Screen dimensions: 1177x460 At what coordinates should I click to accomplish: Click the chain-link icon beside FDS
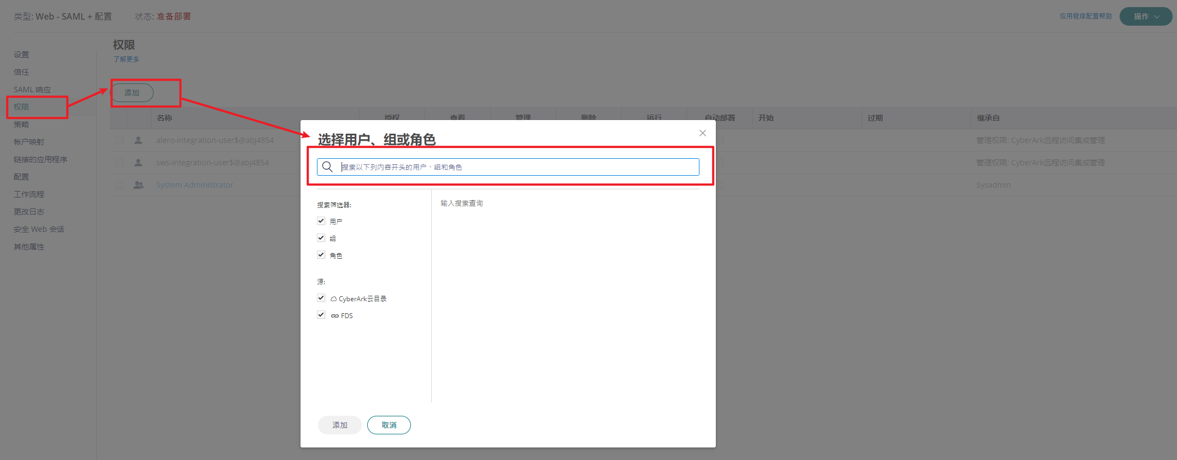click(x=334, y=316)
